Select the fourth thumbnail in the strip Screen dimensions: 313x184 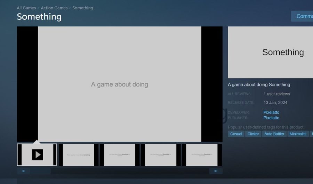tap(161, 155)
